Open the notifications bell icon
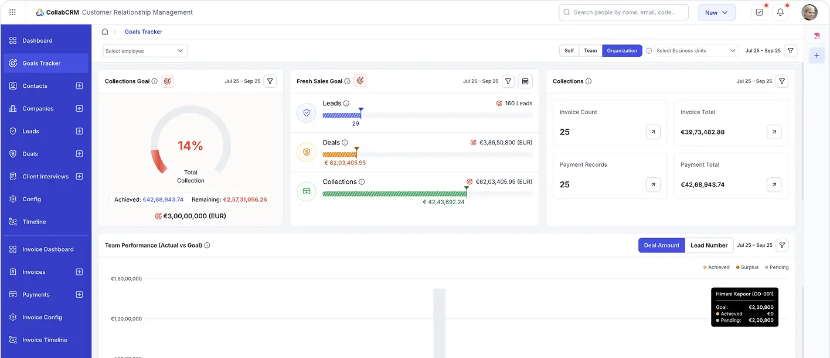 click(780, 12)
